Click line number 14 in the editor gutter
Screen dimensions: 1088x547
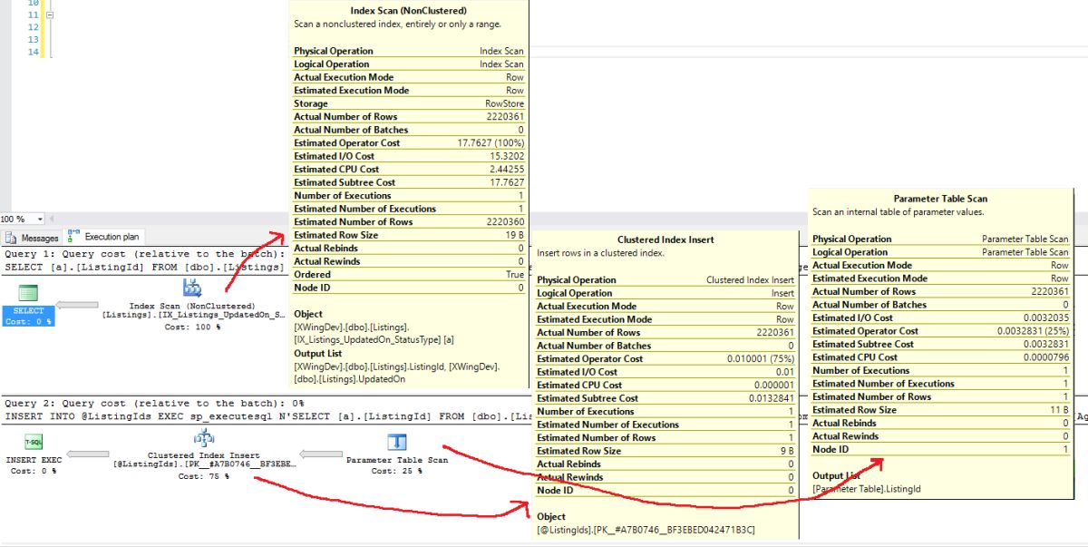click(34, 52)
